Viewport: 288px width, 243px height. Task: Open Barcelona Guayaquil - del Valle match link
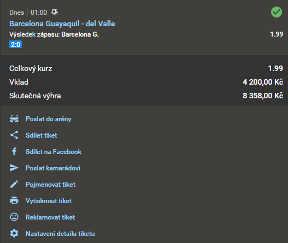point(62,23)
